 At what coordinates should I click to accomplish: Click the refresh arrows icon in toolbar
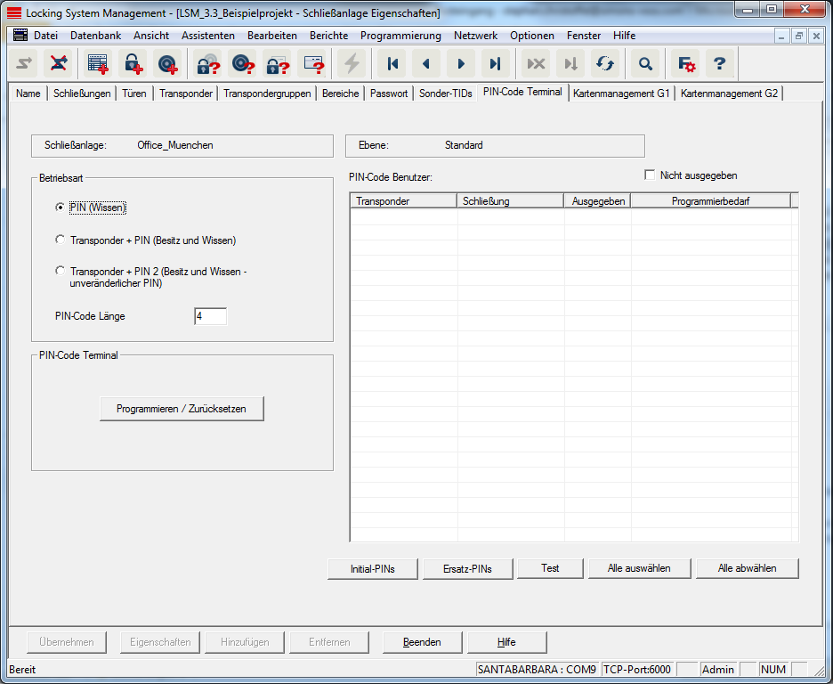pyautogui.click(x=605, y=64)
